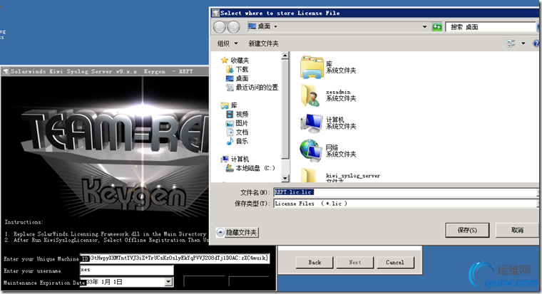The height and width of the screenshot is (294, 542).
Task: Click the Cancel button in licensor wizard
Action: coord(395,262)
